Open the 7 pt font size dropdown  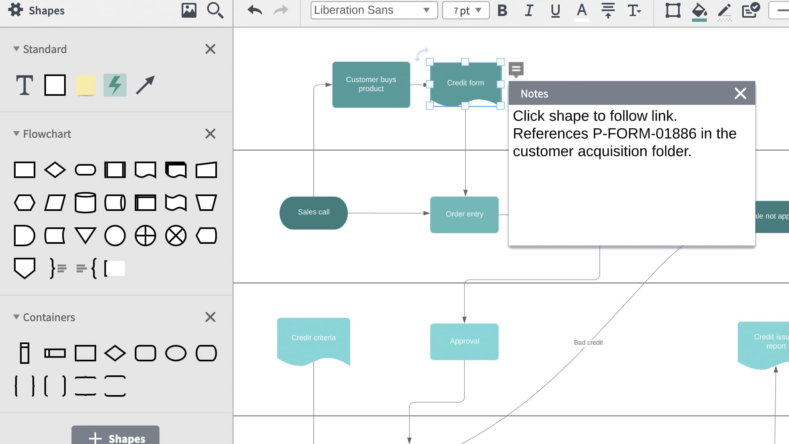pyautogui.click(x=466, y=10)
